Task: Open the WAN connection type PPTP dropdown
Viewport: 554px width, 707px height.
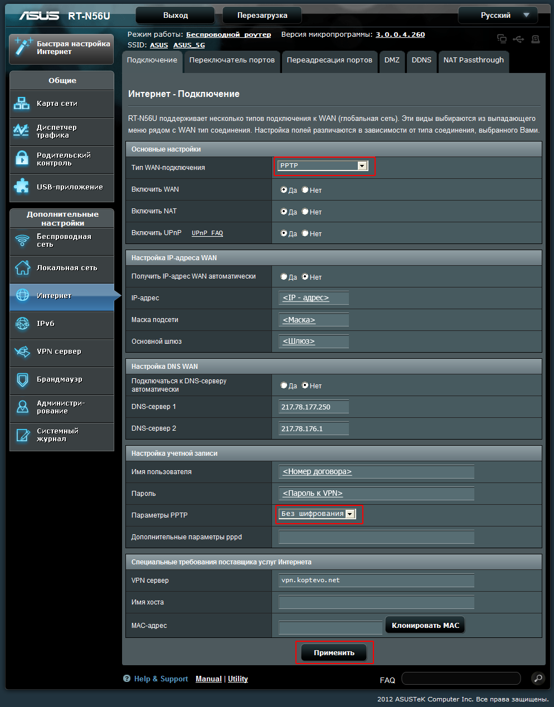Action: (x=323, y=165)
